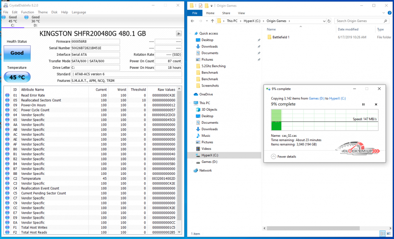Image resolution: width=394 pixels, height=239 pixels.
Task: Open the Explorer help question-mark icon
Action: [389, 13]
